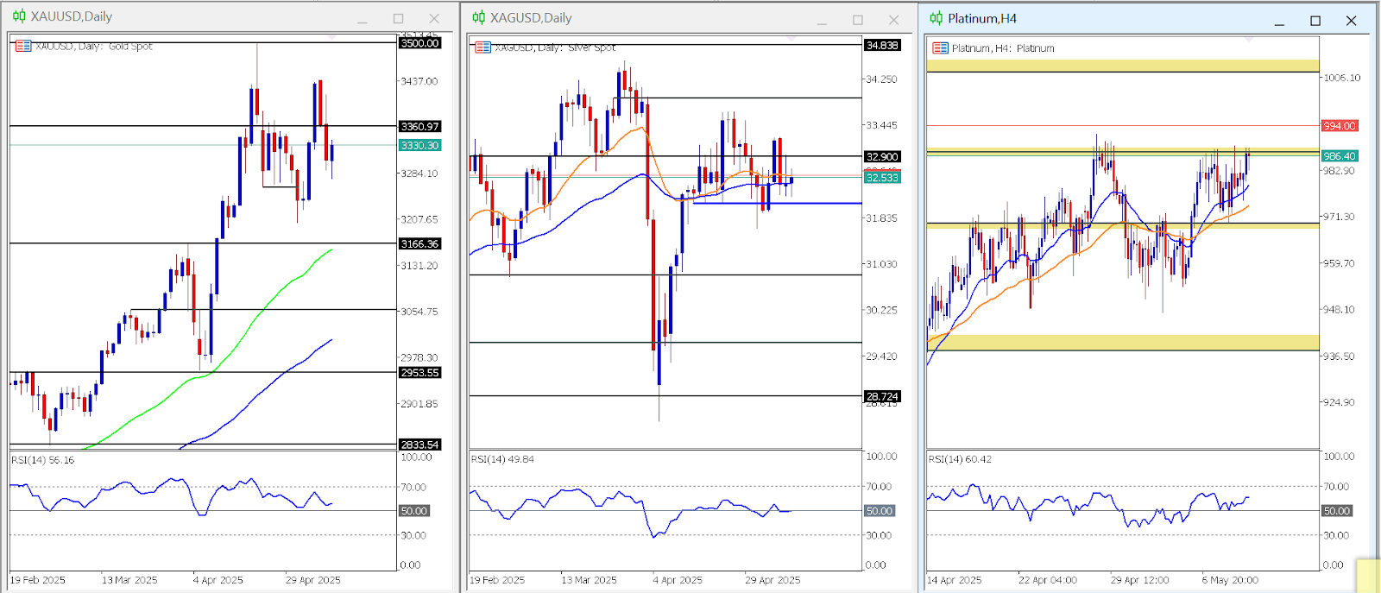1381x593 pixels.
Task: Click the 32.900 price level label
Action: 882,156
